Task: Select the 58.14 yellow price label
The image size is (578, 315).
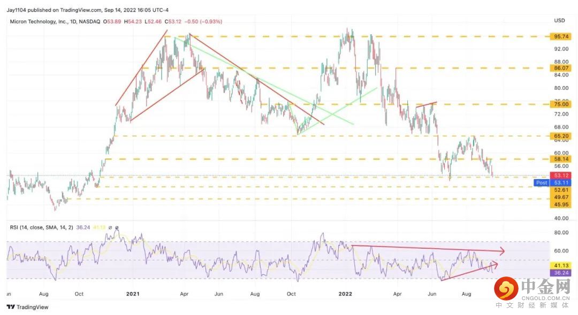Action: pyautogui.click(x=561, y=159)
